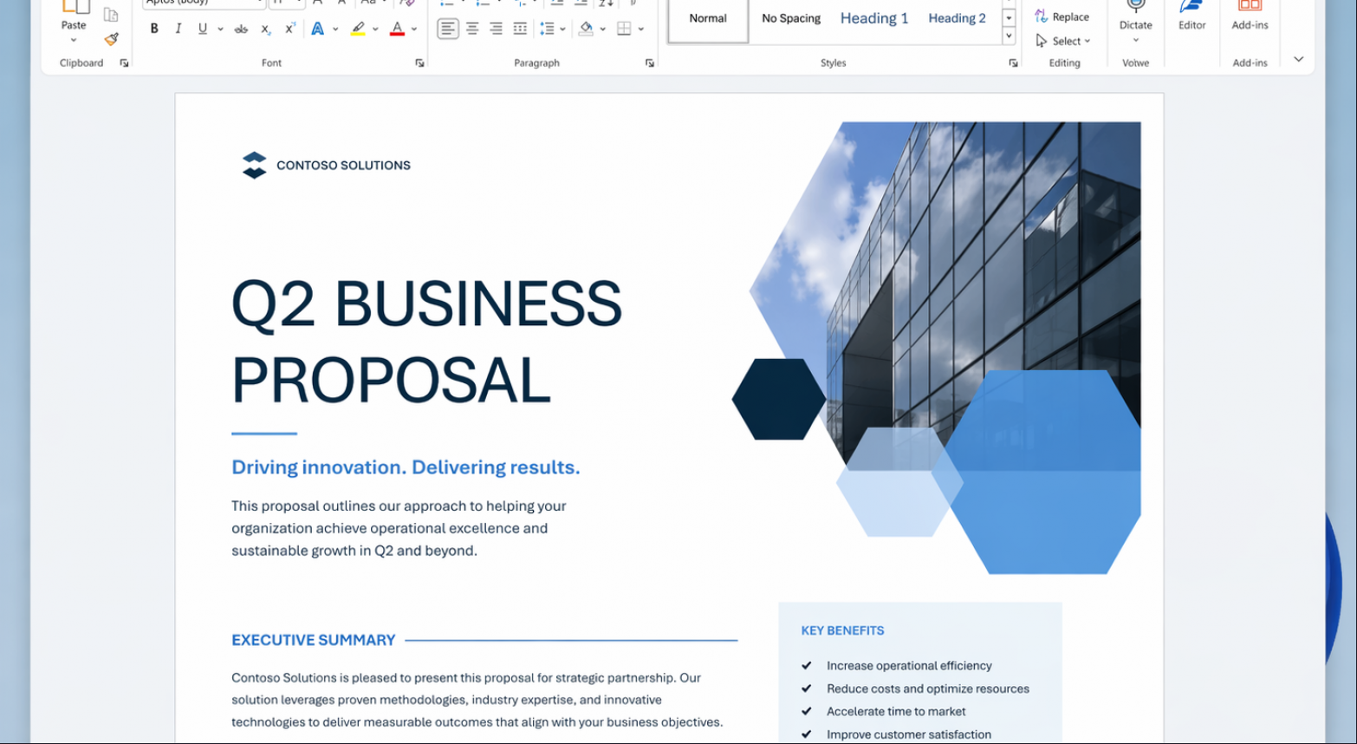
Task: Apply red font color
Action: point(397,29)
